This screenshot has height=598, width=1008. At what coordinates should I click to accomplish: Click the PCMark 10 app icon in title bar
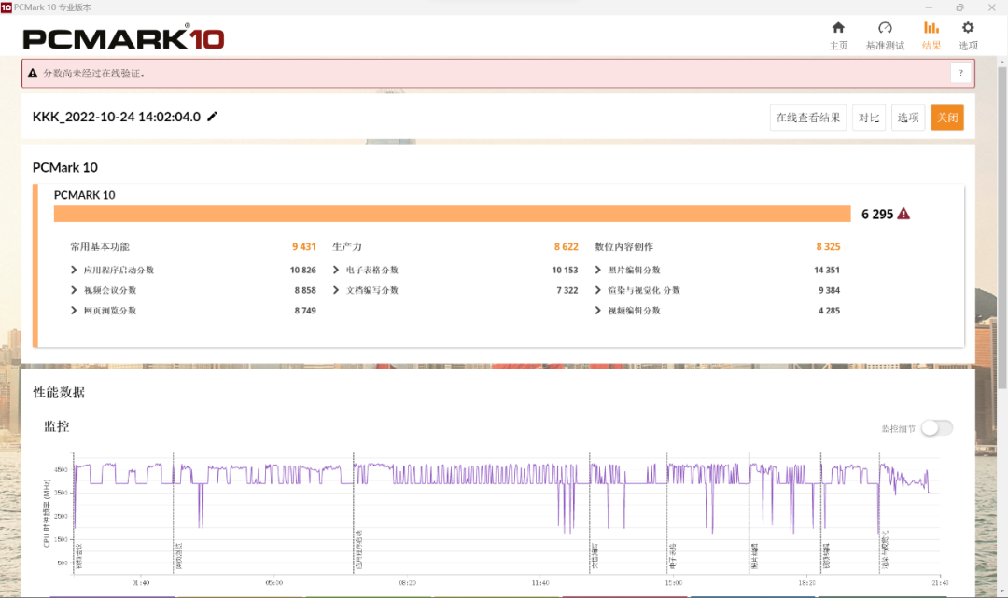tap(7, 7)
